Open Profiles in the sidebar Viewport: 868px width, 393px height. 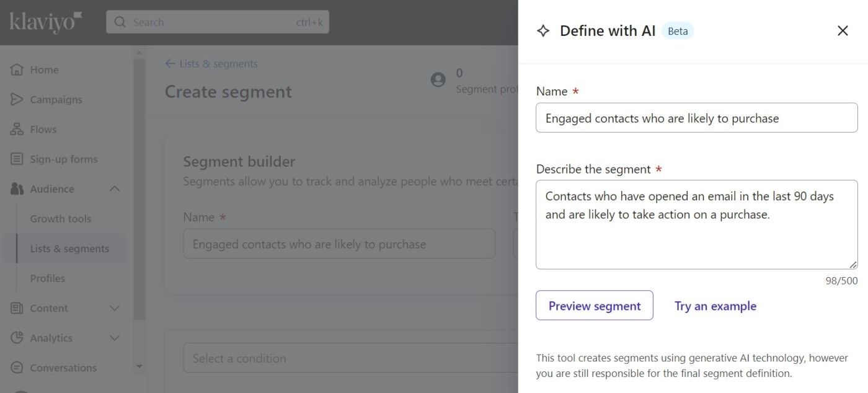(x=48, y=278)
